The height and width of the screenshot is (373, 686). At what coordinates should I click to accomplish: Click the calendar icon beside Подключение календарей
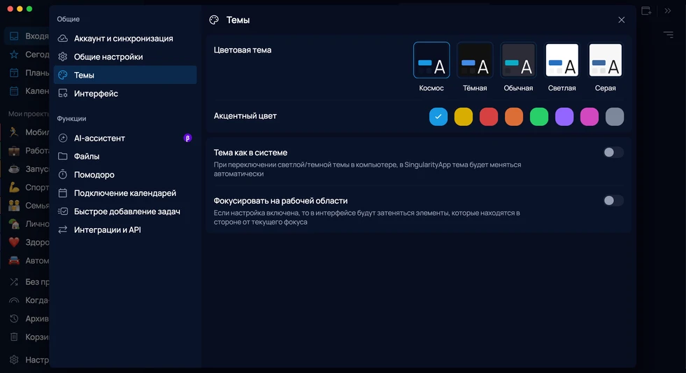[63, 193]
